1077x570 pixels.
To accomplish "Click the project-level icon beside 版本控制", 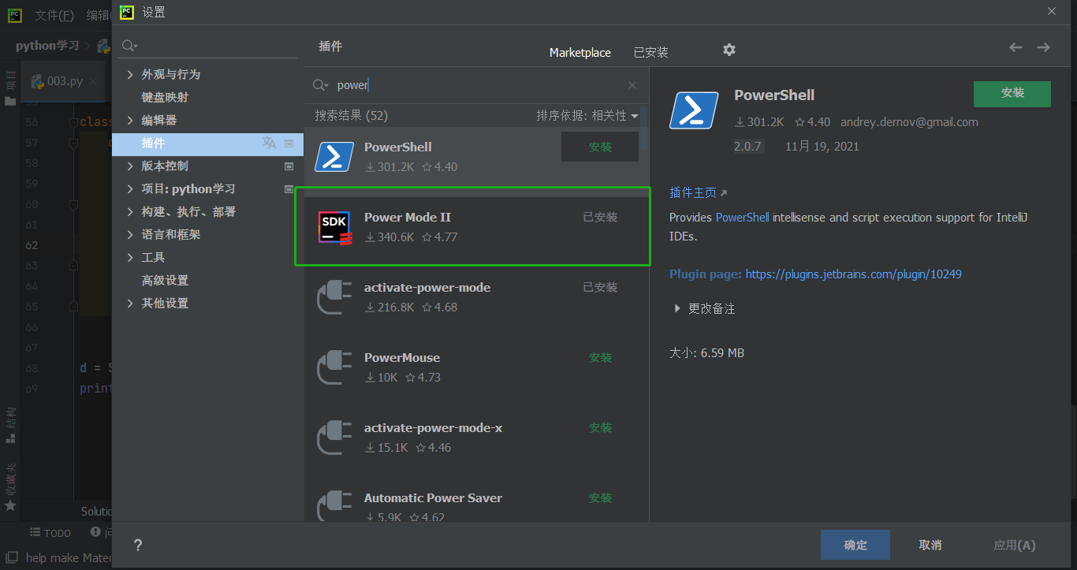I will click(289, 166).
